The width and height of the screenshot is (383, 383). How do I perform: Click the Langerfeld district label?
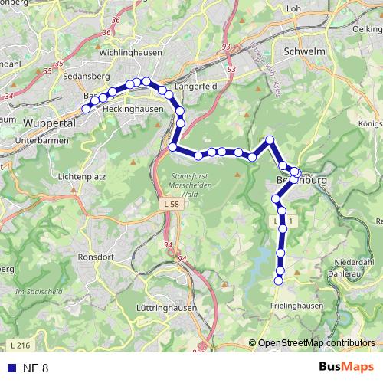click(x=196, y=87)
